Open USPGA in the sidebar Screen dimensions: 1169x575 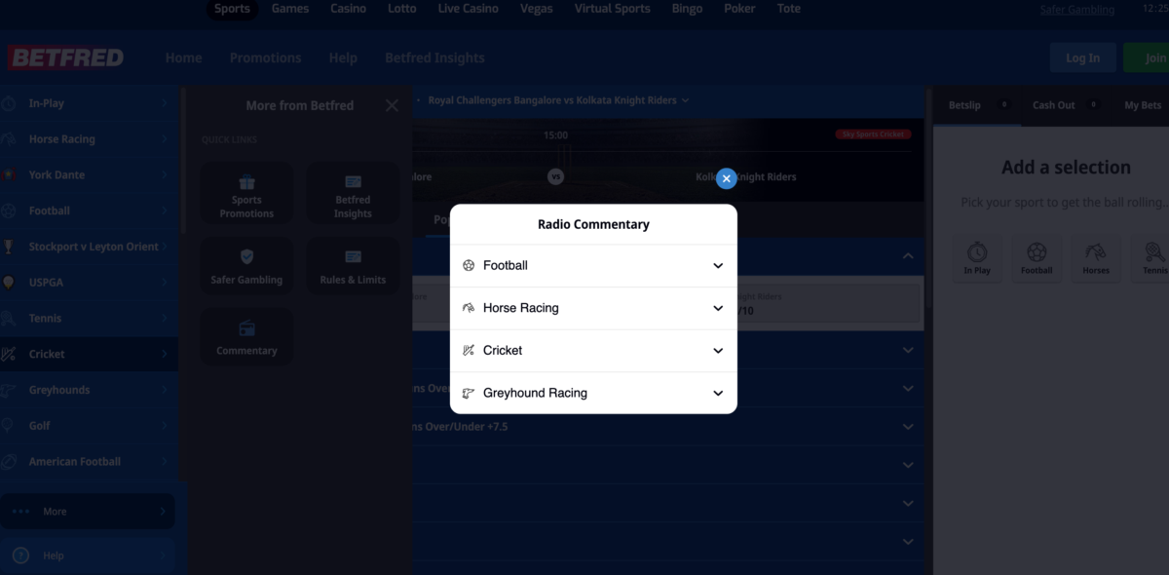tap(89, 283)
